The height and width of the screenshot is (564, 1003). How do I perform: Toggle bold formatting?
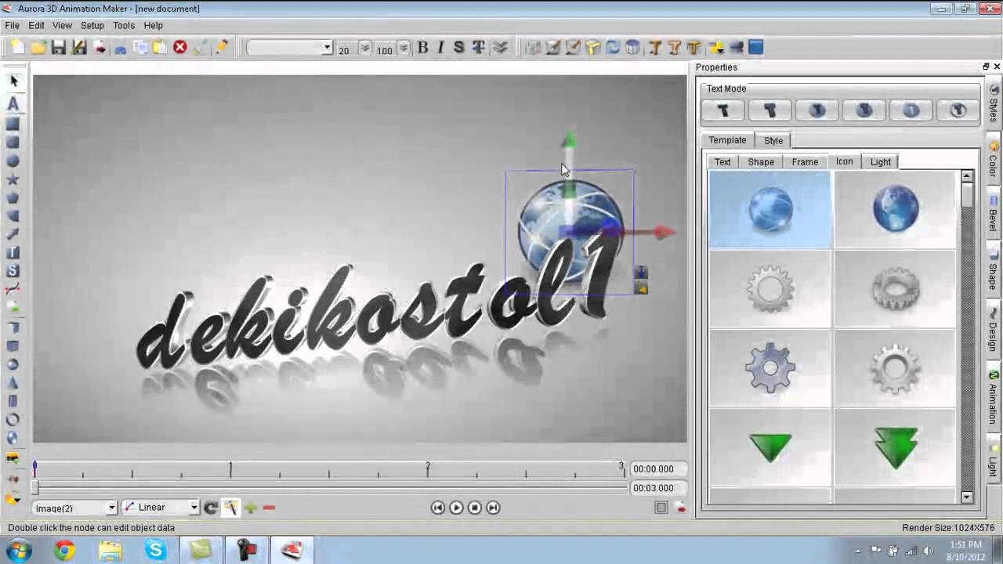click(x=422, y=48)
